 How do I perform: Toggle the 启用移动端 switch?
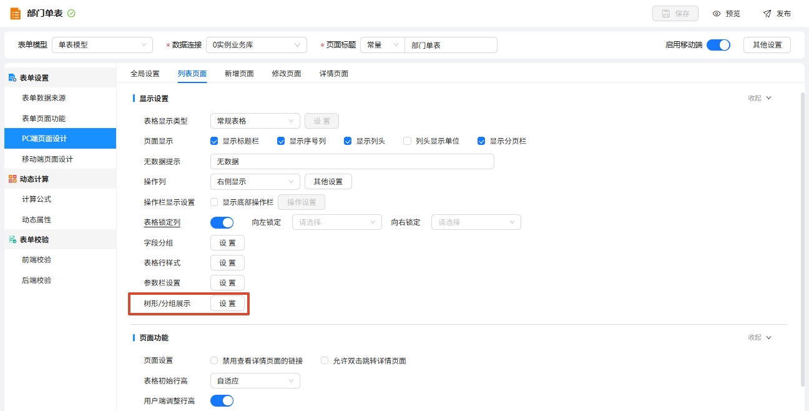[x=718, y=45]
